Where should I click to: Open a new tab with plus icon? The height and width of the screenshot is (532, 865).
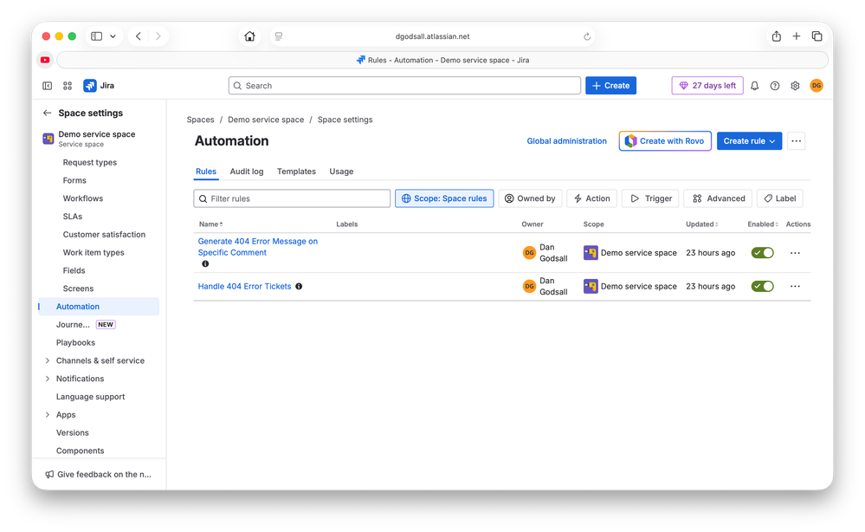pyautogui.click(x=796, y=36)
